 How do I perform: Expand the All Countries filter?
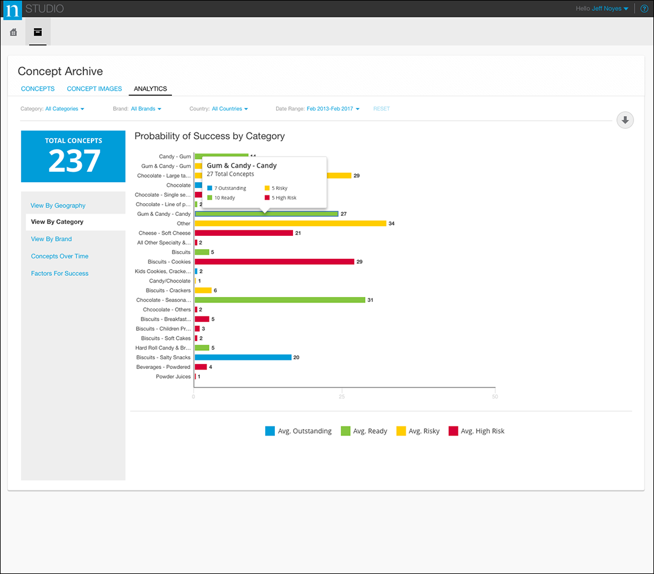pos(230,109)
